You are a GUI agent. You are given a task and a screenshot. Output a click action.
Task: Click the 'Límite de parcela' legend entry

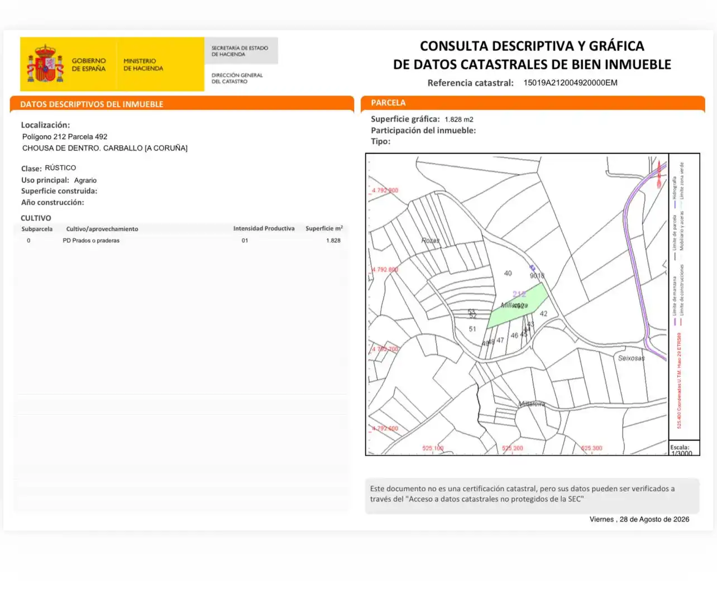tap(675, 237)
